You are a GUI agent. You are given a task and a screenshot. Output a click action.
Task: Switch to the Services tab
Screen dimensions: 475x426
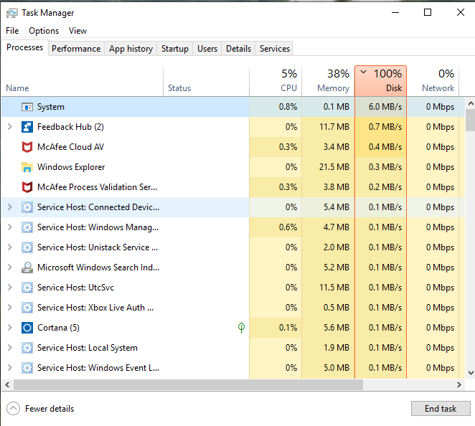coord(275,49)
